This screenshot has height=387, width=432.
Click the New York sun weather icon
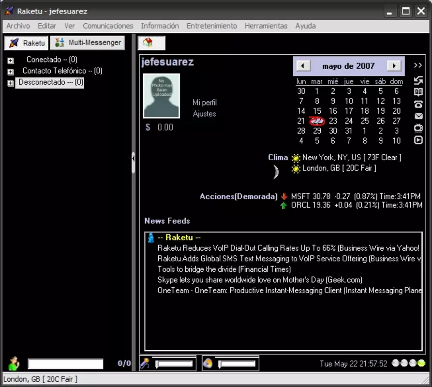point(296,158)
